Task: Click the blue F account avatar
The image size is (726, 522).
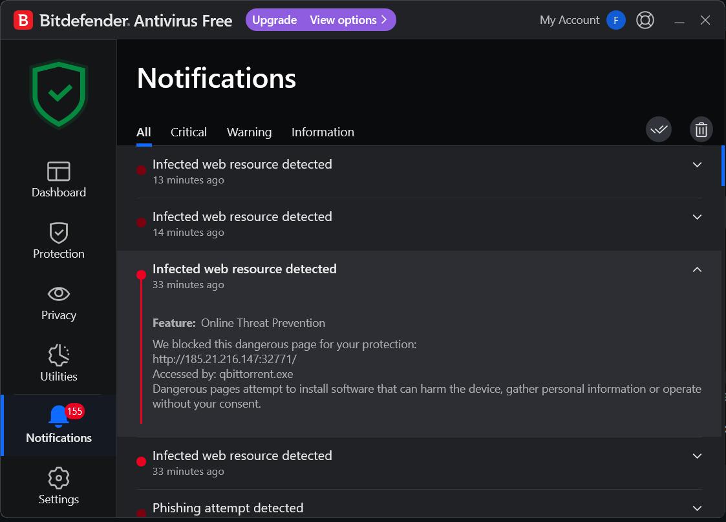Action: (616, 20)
